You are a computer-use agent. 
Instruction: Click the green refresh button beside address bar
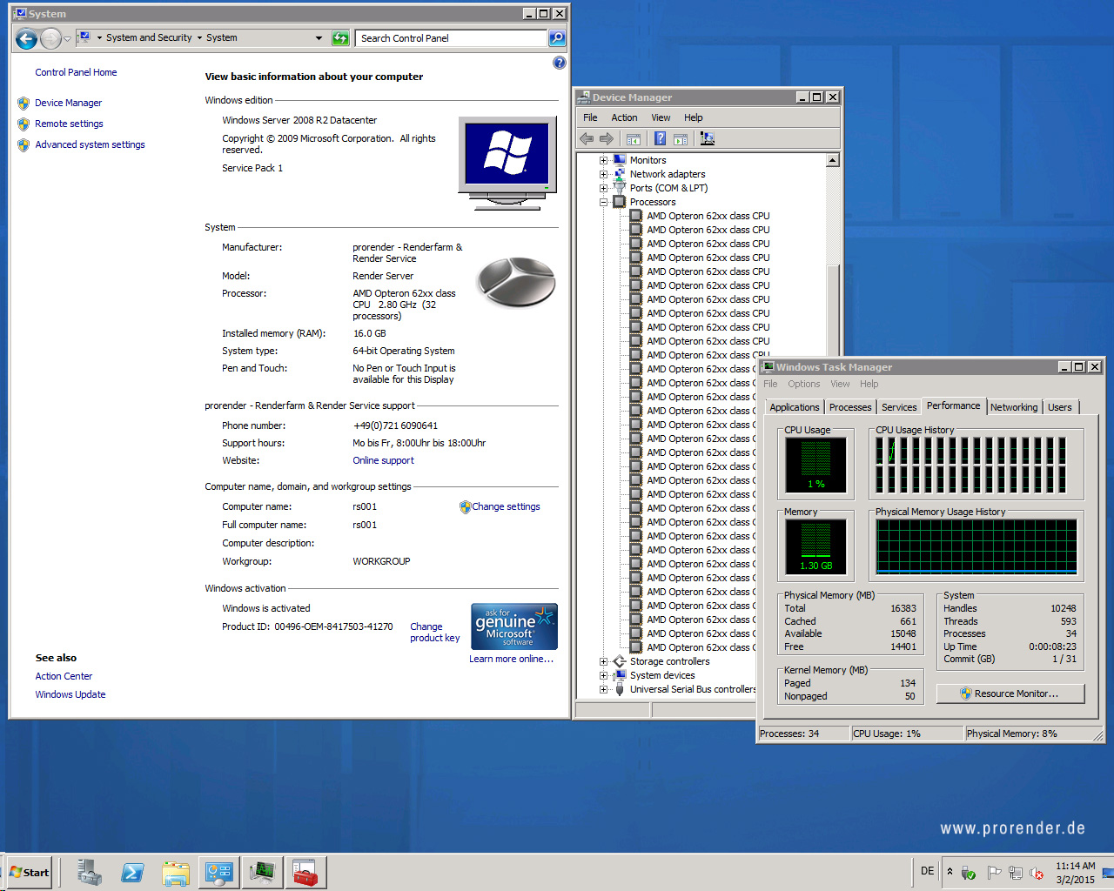(x=340, y=38)
